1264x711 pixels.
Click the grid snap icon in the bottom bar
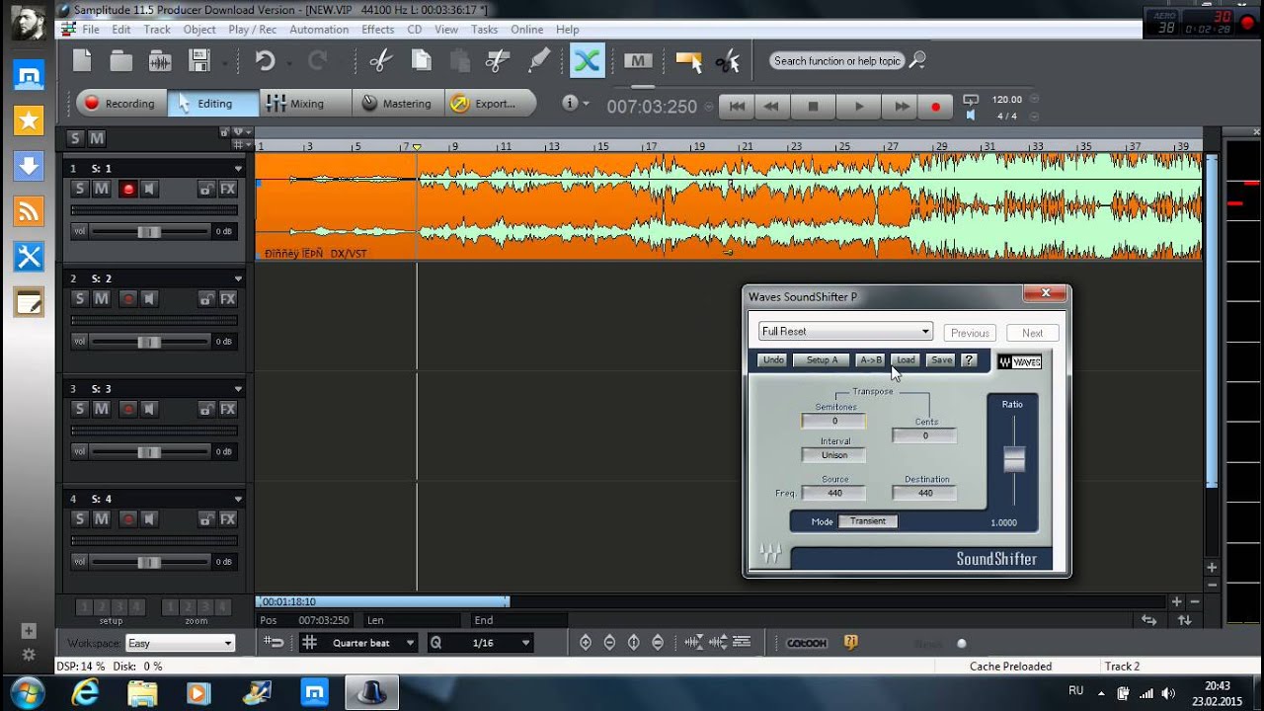(309, 643)
